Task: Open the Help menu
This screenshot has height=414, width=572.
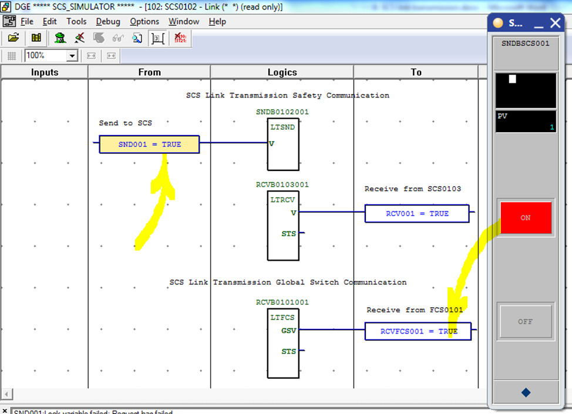Action: (217, 22)
